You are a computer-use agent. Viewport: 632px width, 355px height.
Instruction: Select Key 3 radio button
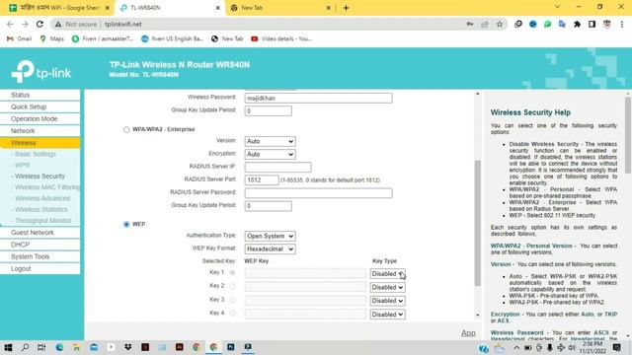(x=232, y=300)
